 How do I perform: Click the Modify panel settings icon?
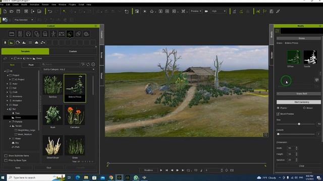277,31
